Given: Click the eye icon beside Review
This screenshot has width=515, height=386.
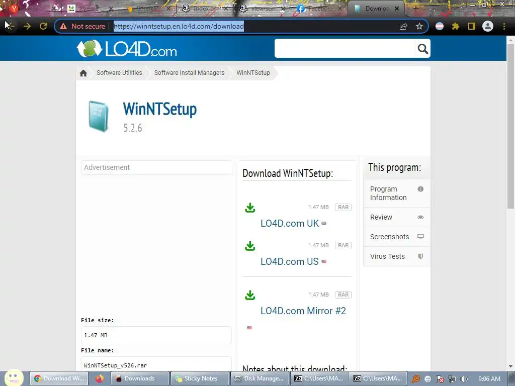Looking at the screenshot, I should click(420, 217).
